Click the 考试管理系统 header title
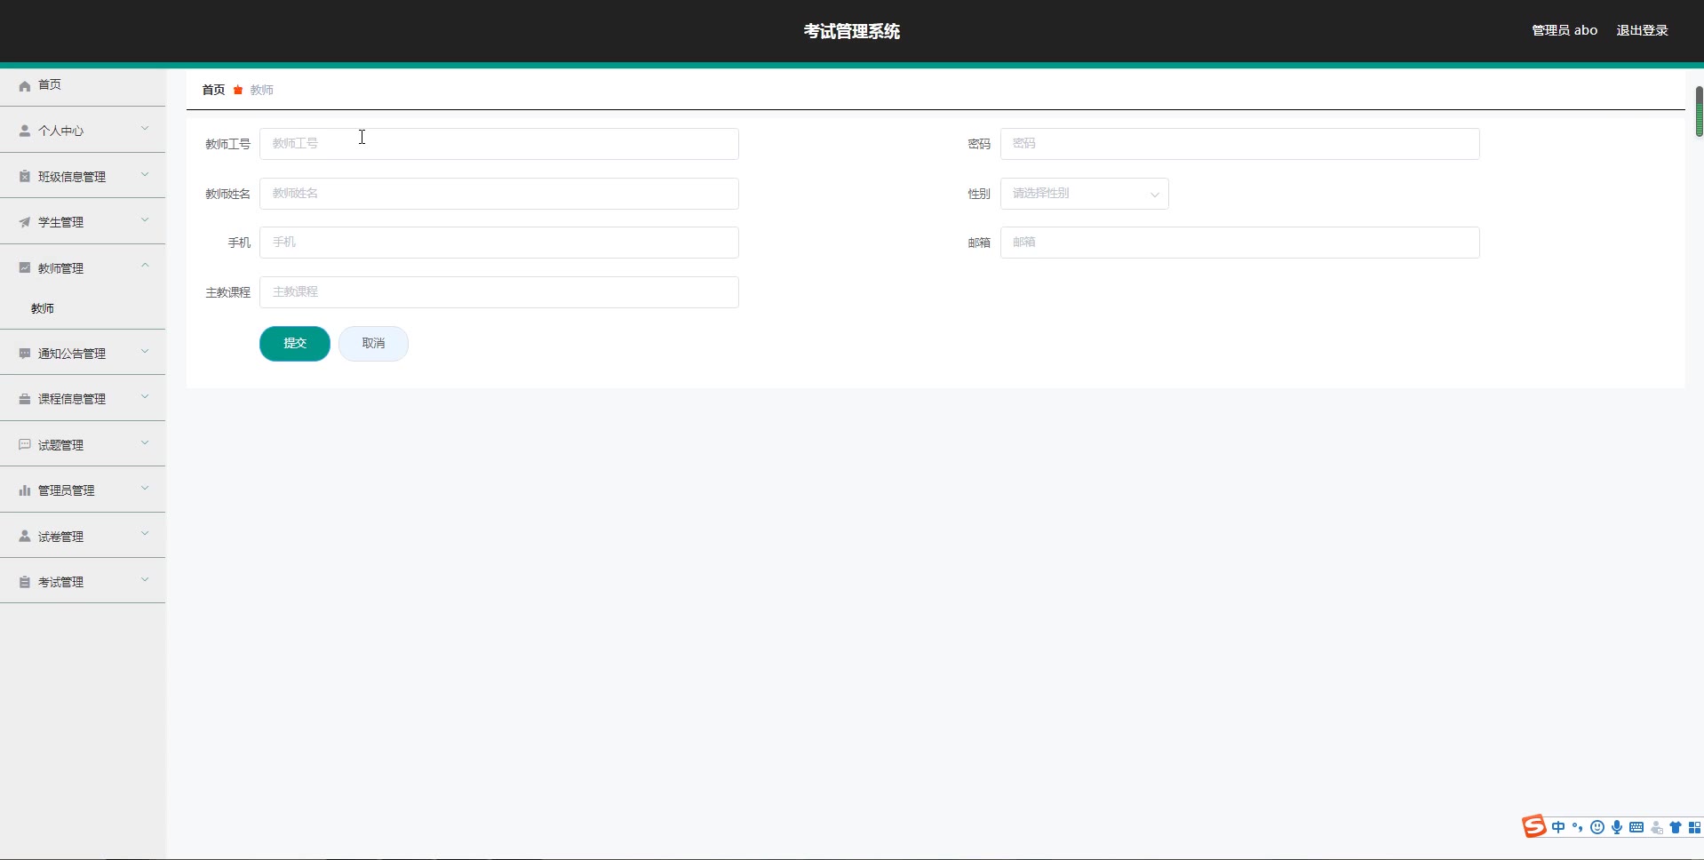Screen dimensions: 1704x860 [851, 31]
